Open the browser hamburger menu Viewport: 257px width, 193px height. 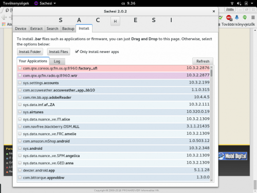[253, 17]
